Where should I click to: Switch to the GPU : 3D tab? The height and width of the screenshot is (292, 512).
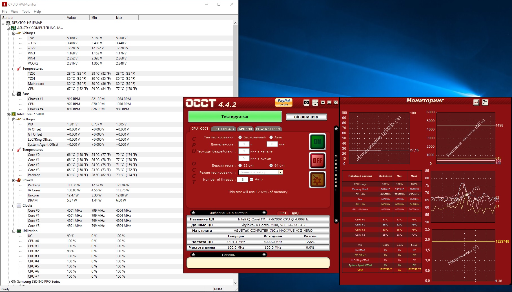coord(245,129)
